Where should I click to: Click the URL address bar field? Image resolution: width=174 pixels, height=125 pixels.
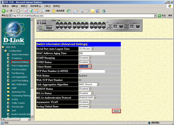pos(82,16)
